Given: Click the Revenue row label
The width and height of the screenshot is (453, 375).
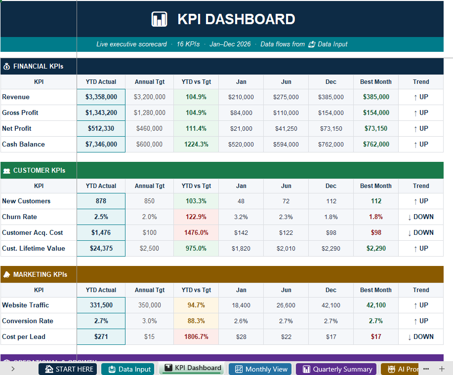Looking at the screenshot, I should (39, 97).
